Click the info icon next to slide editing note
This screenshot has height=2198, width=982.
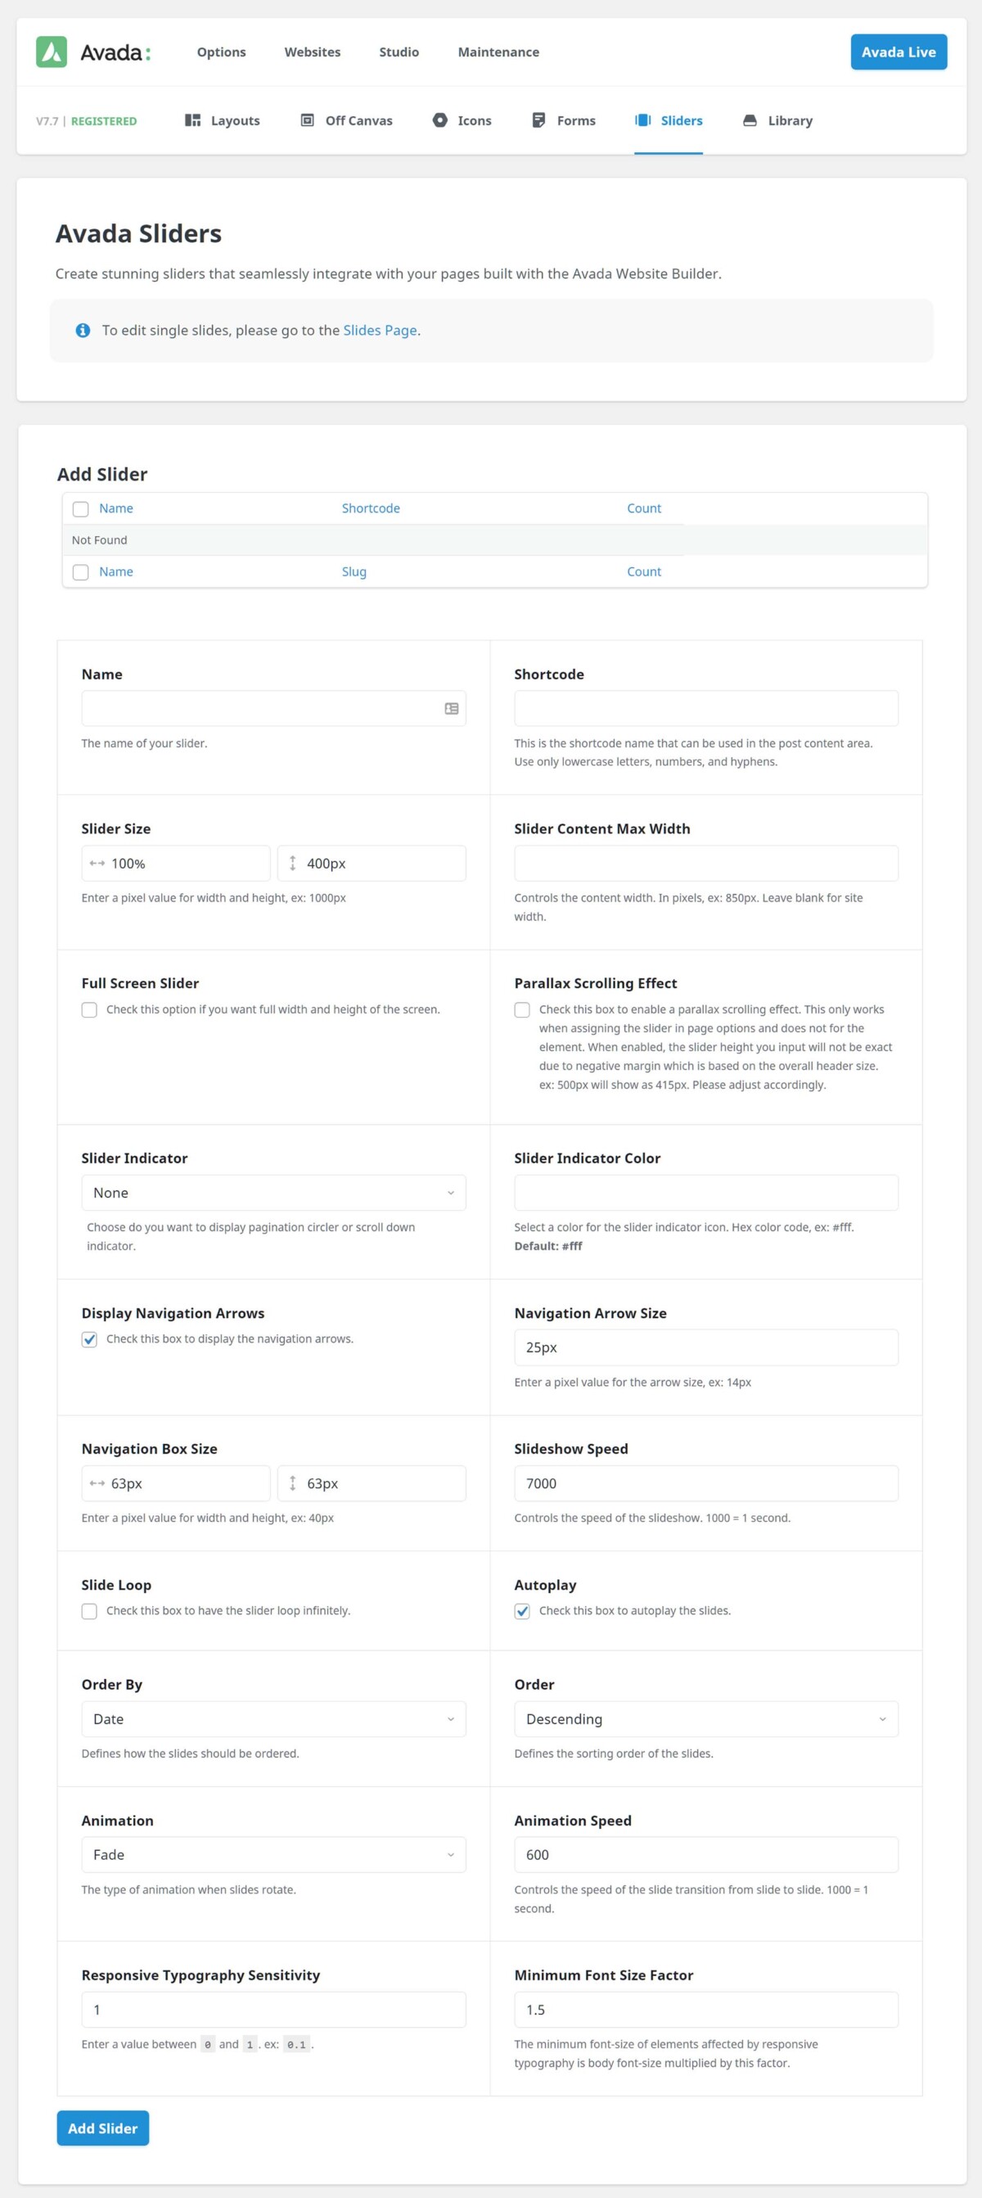(x=83, y=330)
